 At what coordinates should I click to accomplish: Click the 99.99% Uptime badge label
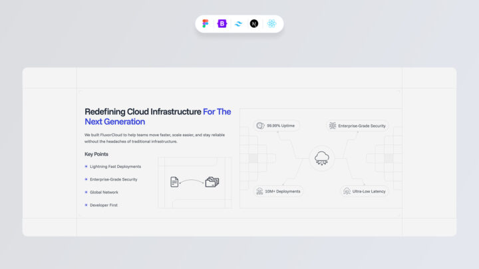[x=281, y=126]
